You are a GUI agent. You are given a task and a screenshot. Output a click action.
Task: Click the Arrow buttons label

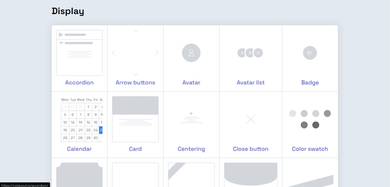pyautogui.click(x=136, y=83)
